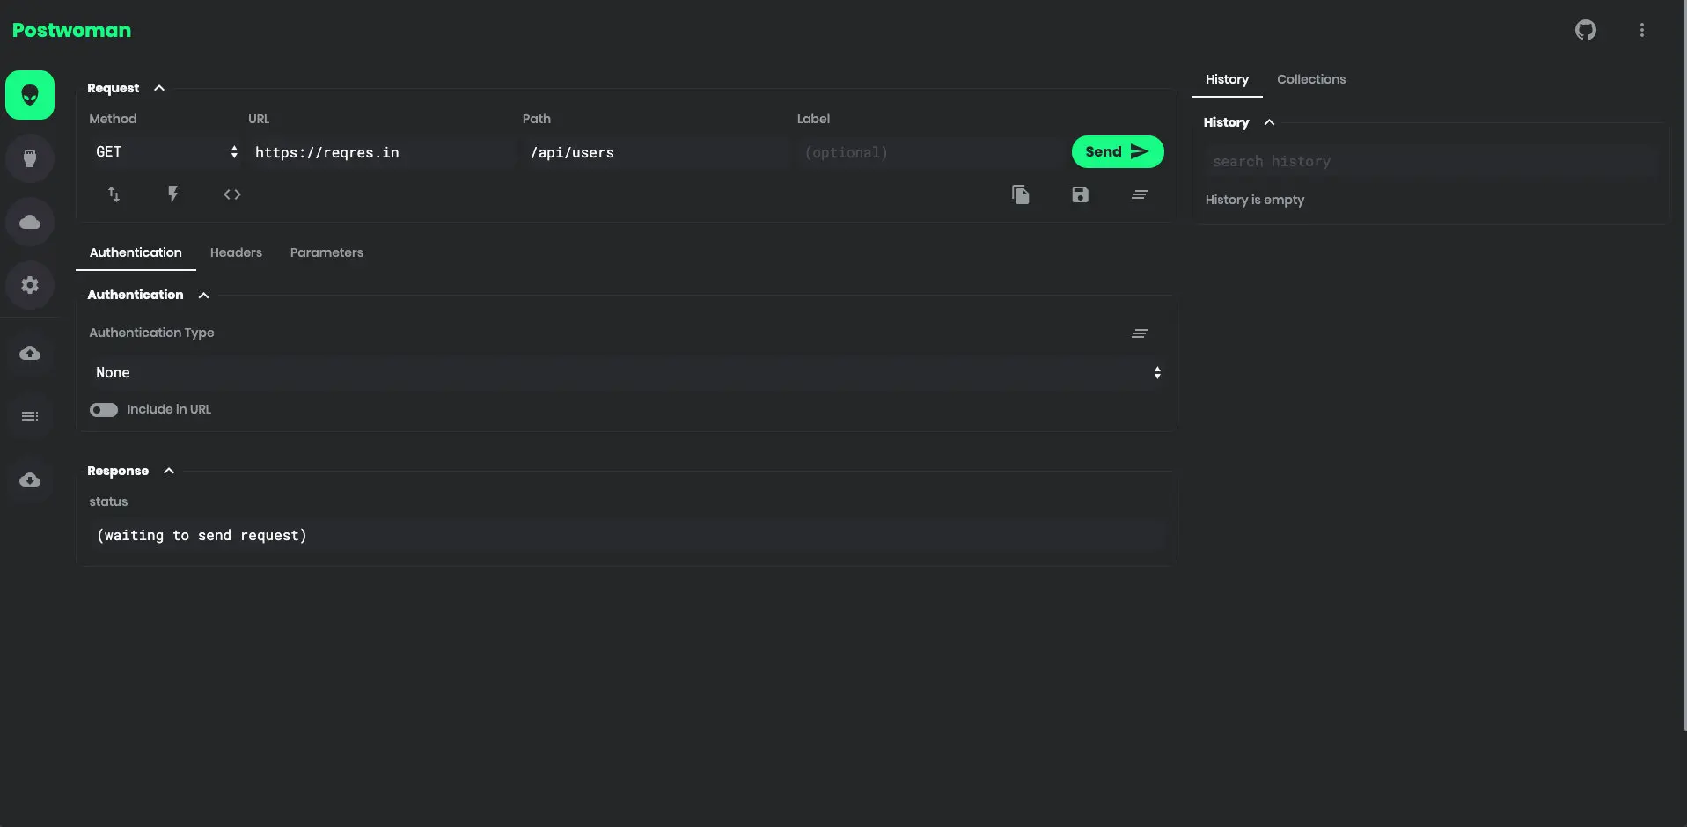Click the cloud download icon in the sidebar

pyautogui.click(x=30, y=479)
